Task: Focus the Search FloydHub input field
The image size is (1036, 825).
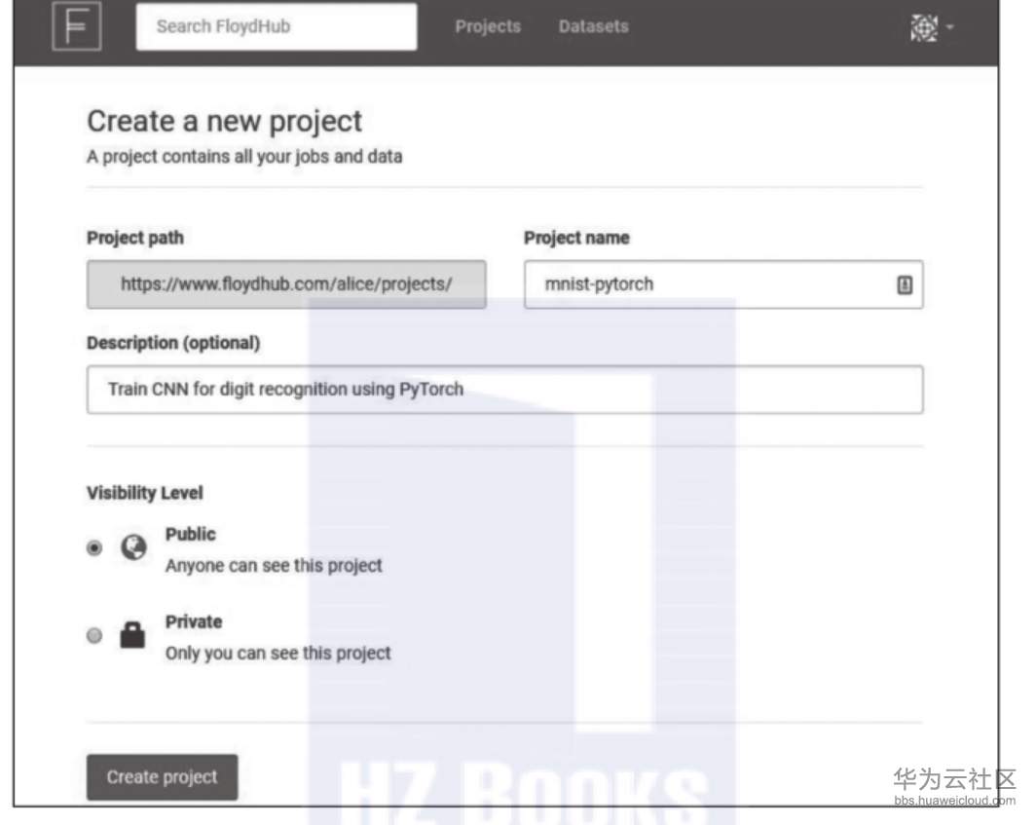Action: 277,26
